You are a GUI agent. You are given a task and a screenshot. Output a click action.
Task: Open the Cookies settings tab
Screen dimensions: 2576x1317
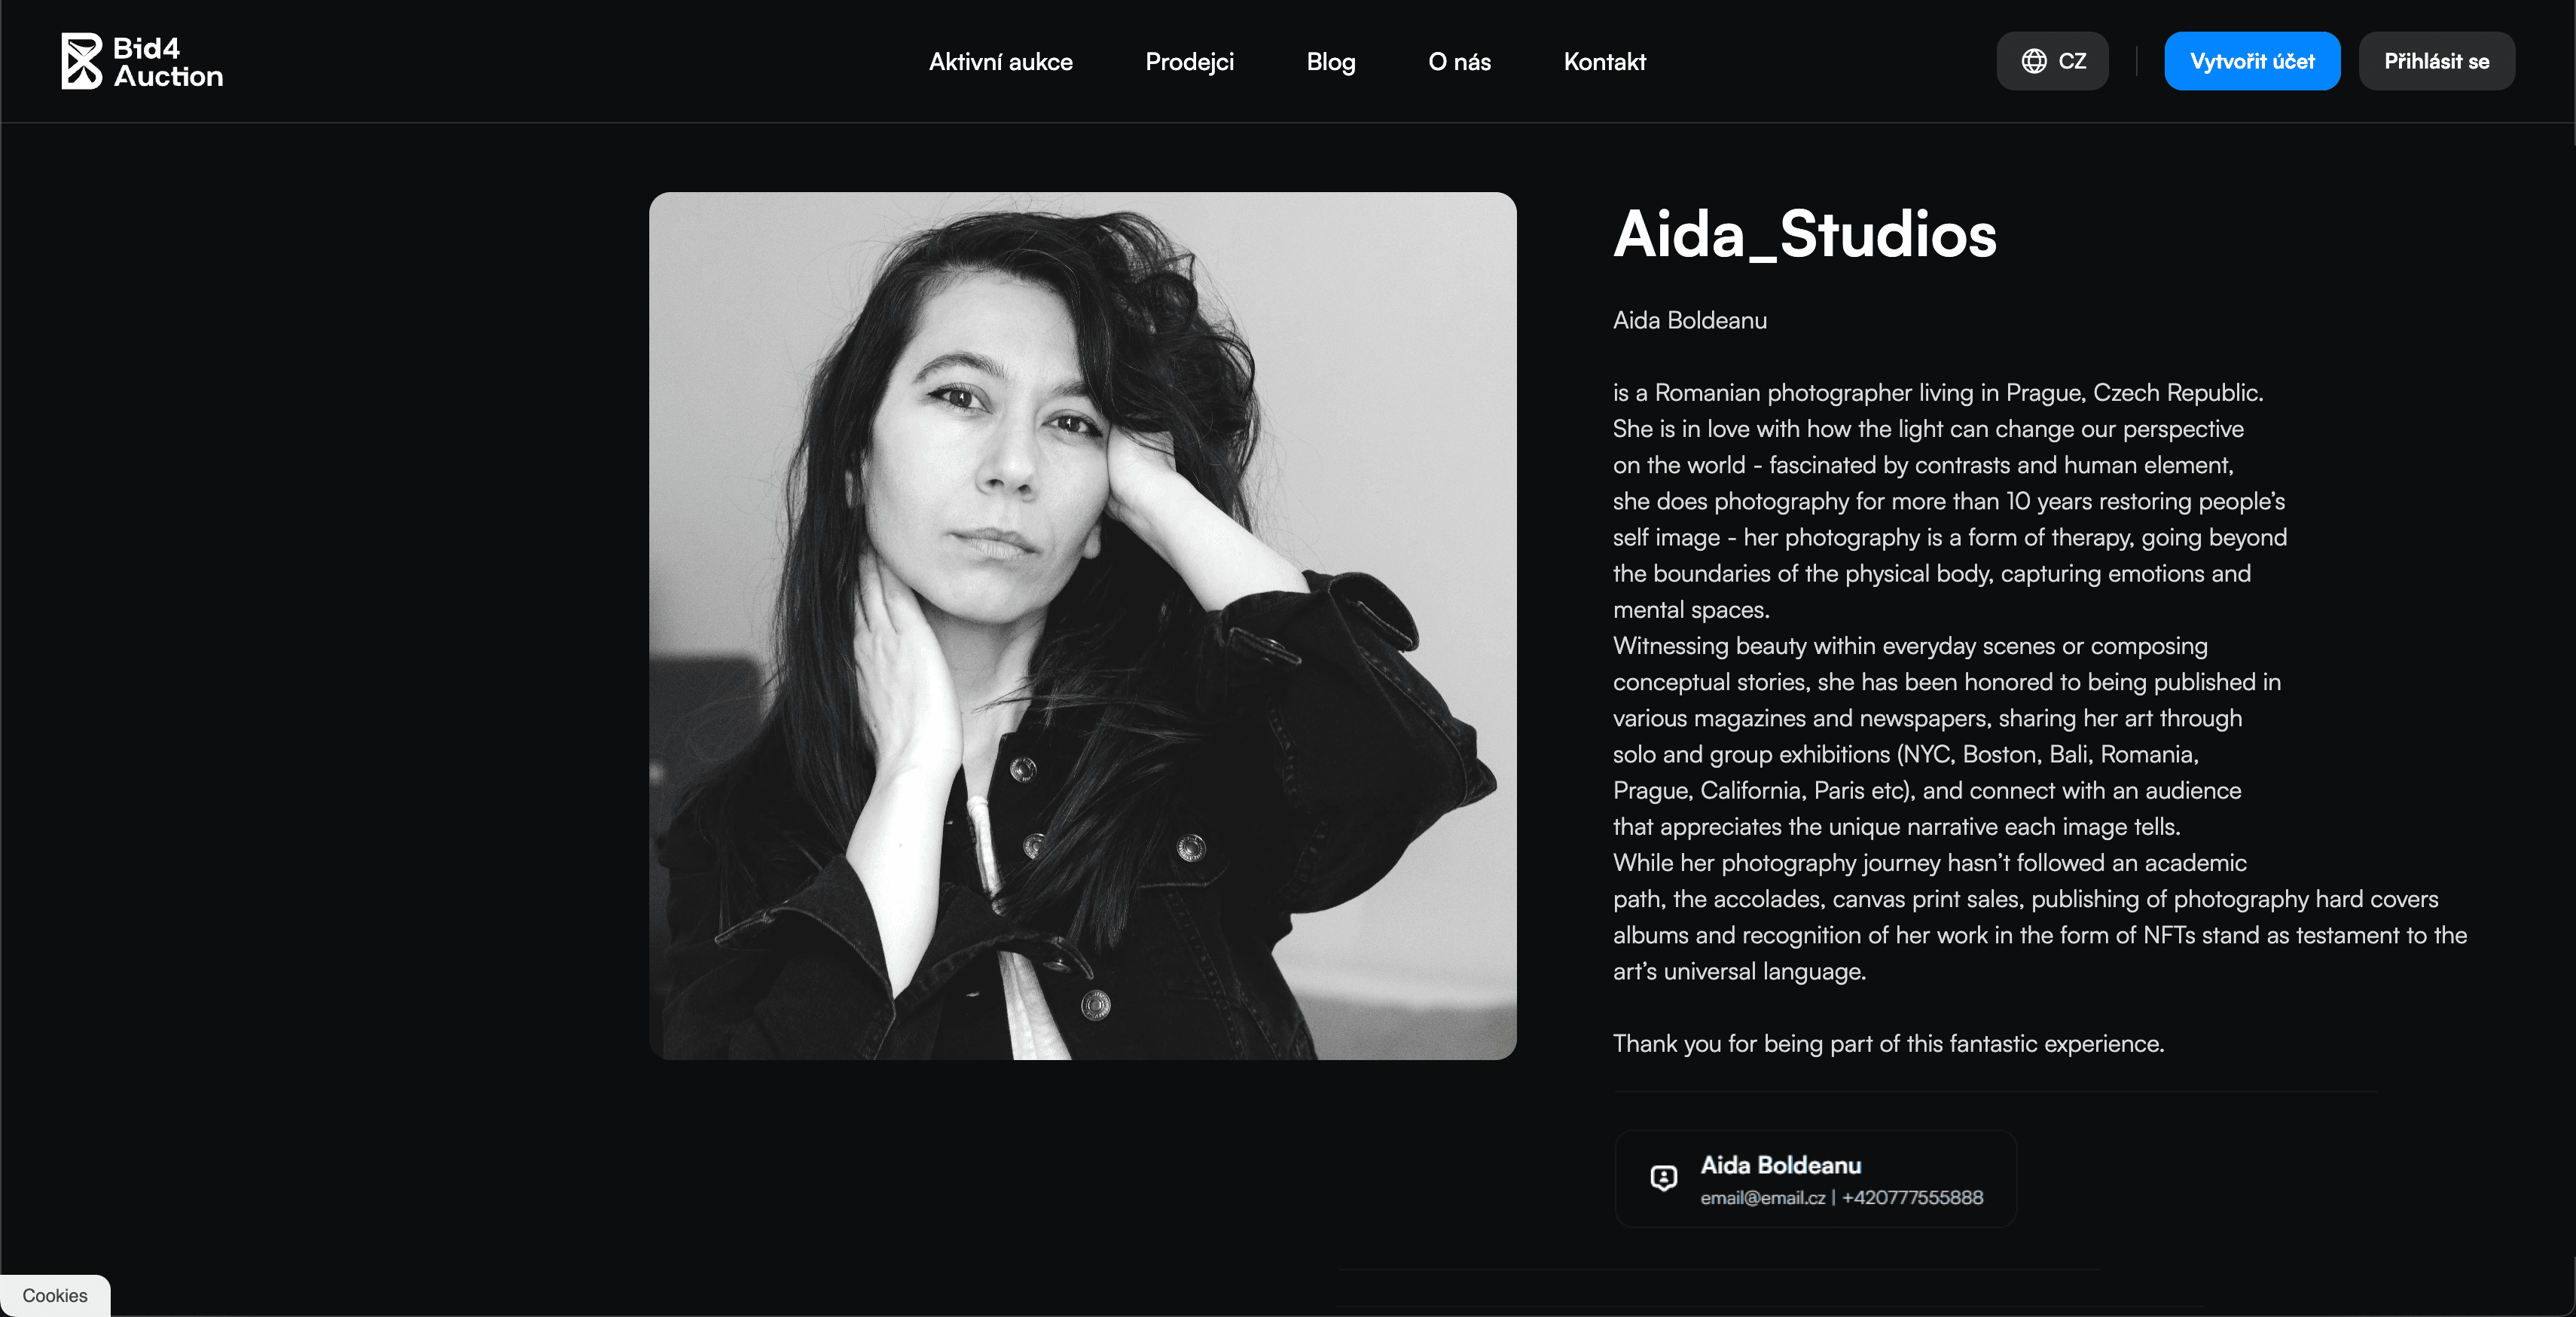pos(55,1295)
